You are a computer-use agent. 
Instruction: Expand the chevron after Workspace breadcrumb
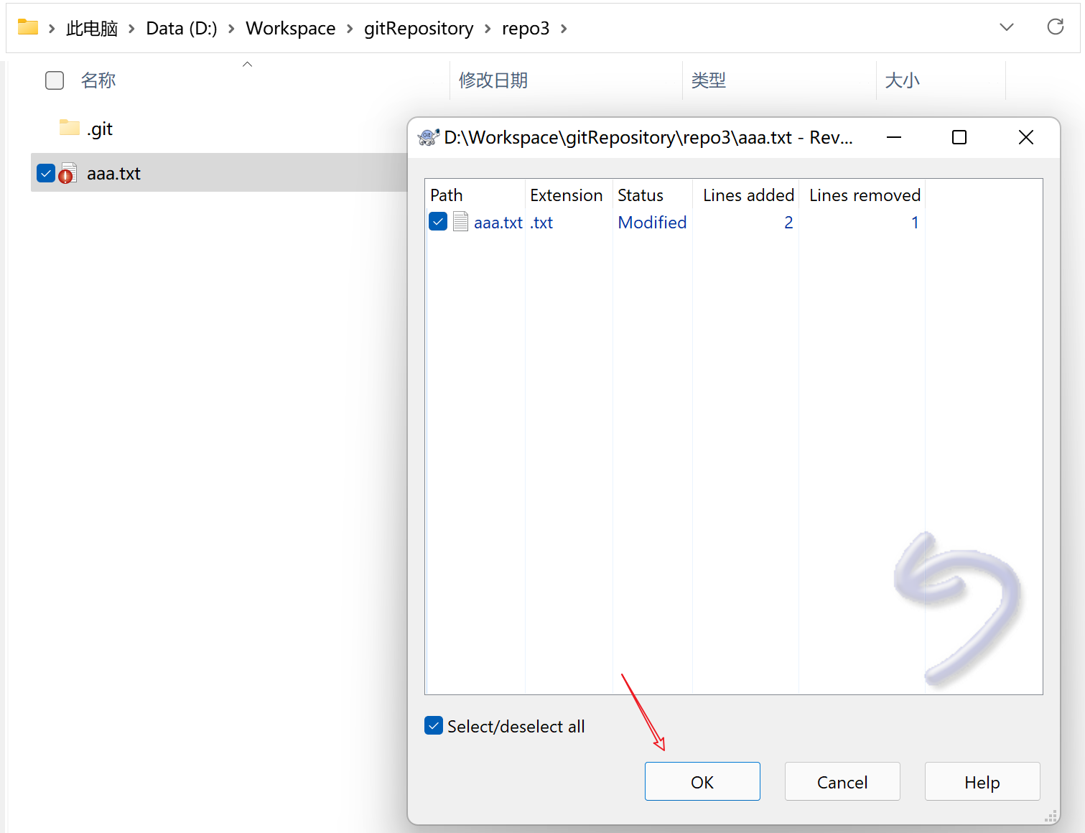point(350,29)
